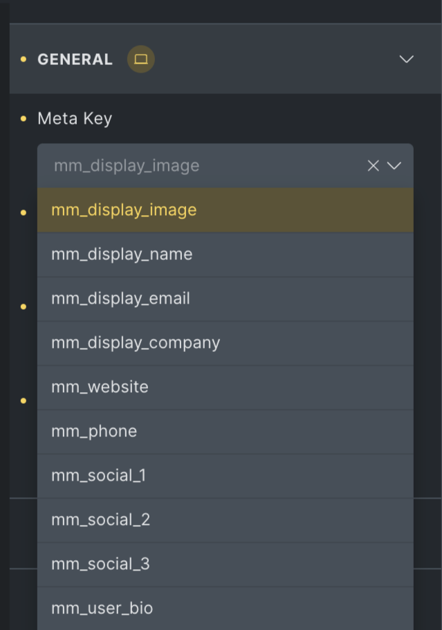The height and width of the screenshot is (630, 442).
Task: Clear the Meta Key selection with X
Action: point(373,166)
